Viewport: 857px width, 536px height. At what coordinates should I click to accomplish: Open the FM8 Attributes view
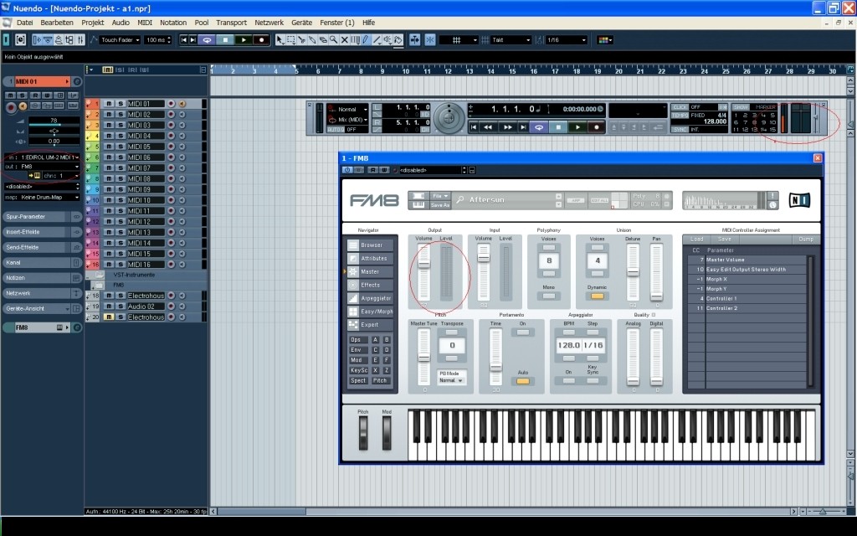tap(369, 258)
